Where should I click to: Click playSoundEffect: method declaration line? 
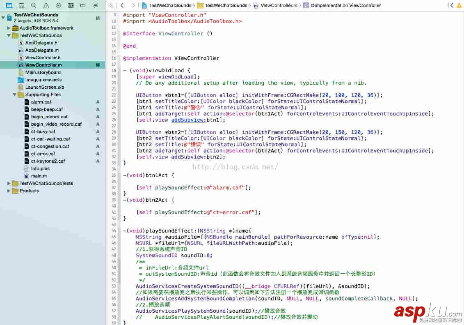pos(187,231)
